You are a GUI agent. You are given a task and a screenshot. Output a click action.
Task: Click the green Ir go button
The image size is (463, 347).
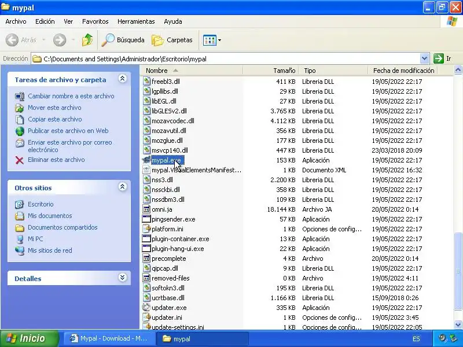pos(439,58)
